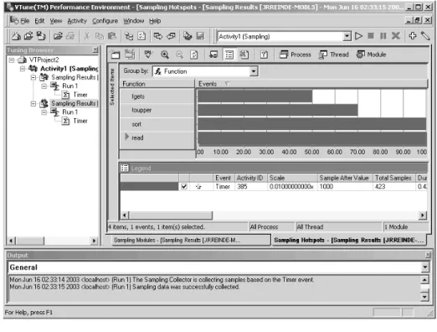Click the Output panel scroll-down arrow

(424, 296)
